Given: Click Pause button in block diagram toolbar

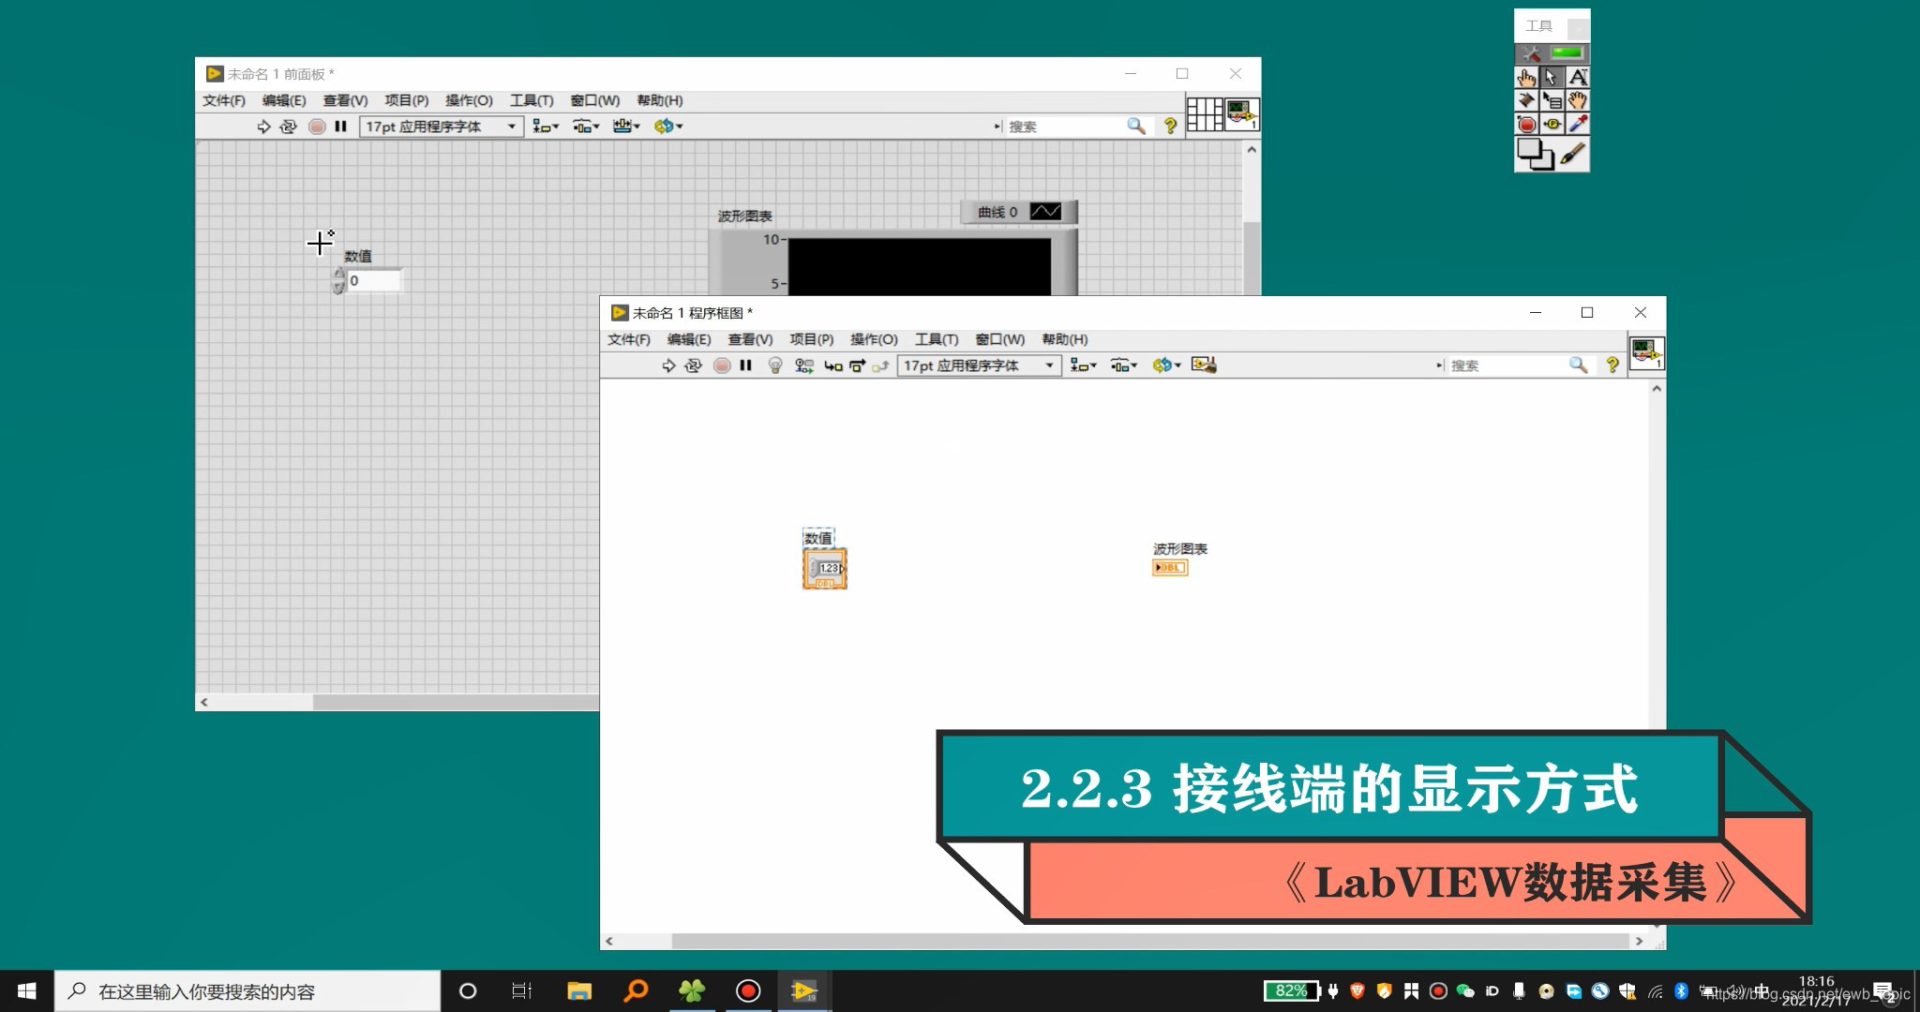Looking at the screenshot, I should pyautogui.click(x=745, y=365).
